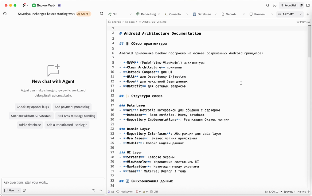Click the Republish button

[289, 5]
